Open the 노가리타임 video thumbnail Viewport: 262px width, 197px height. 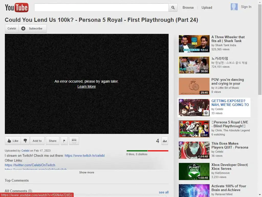(x=194, y=65)
